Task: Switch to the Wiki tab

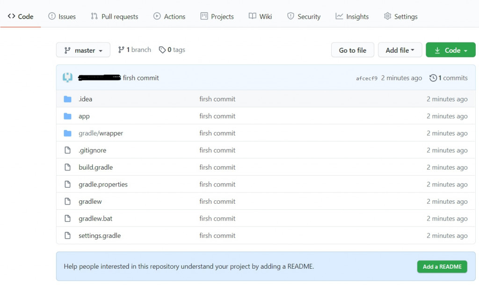Action: (x=260, y=16)
